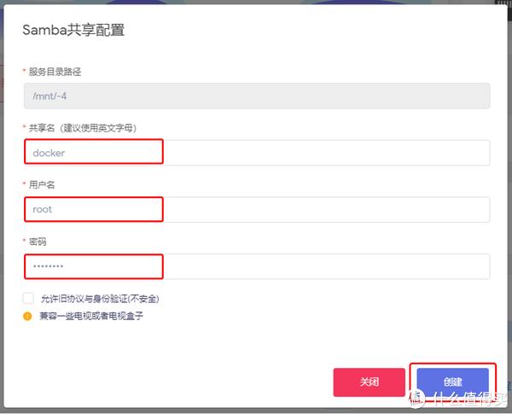Enable 允许旧协议与身份验证 checkbox
The height and width of the screenshot is (414, 512).
point(28,298)
